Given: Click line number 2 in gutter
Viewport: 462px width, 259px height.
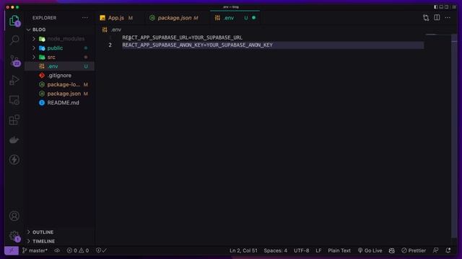Looking at the screenshot, I should pyautogui.click(x=110, y=45).
